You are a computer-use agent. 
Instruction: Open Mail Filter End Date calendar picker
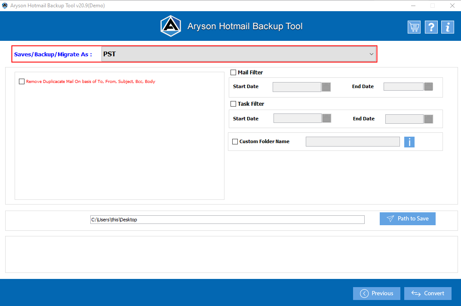[x=428, y=86]
